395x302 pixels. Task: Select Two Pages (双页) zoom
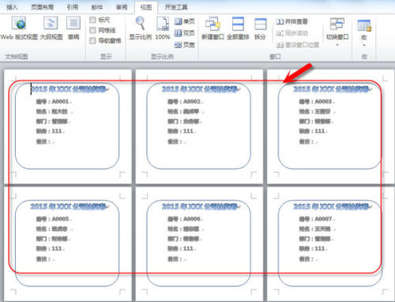click(x=185, y=33)
